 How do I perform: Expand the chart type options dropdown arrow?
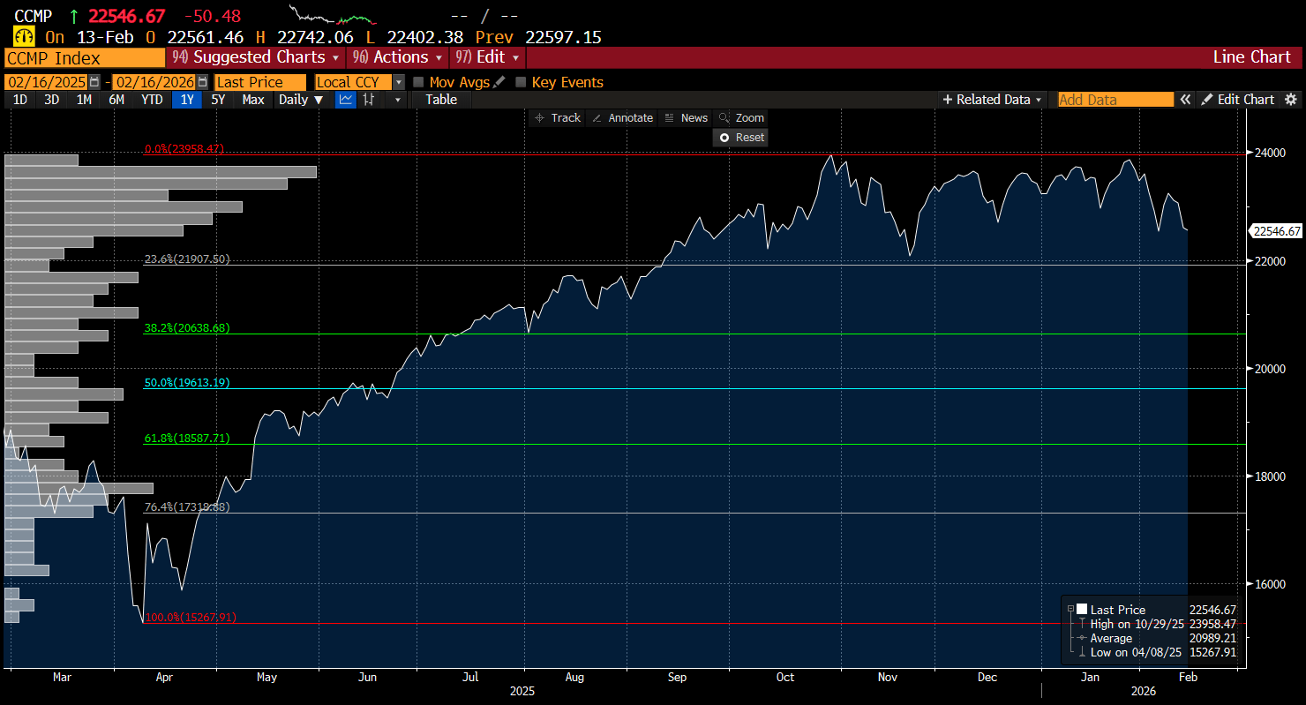(398, 100)
